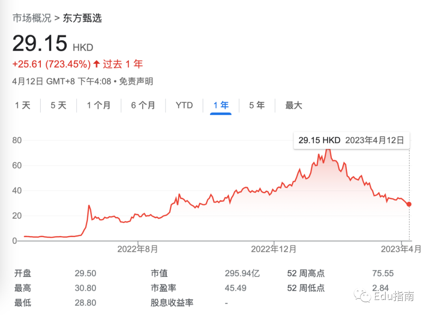
Task: Open the 市场概况 breadcrumb link
Action: tap(32, 18)
